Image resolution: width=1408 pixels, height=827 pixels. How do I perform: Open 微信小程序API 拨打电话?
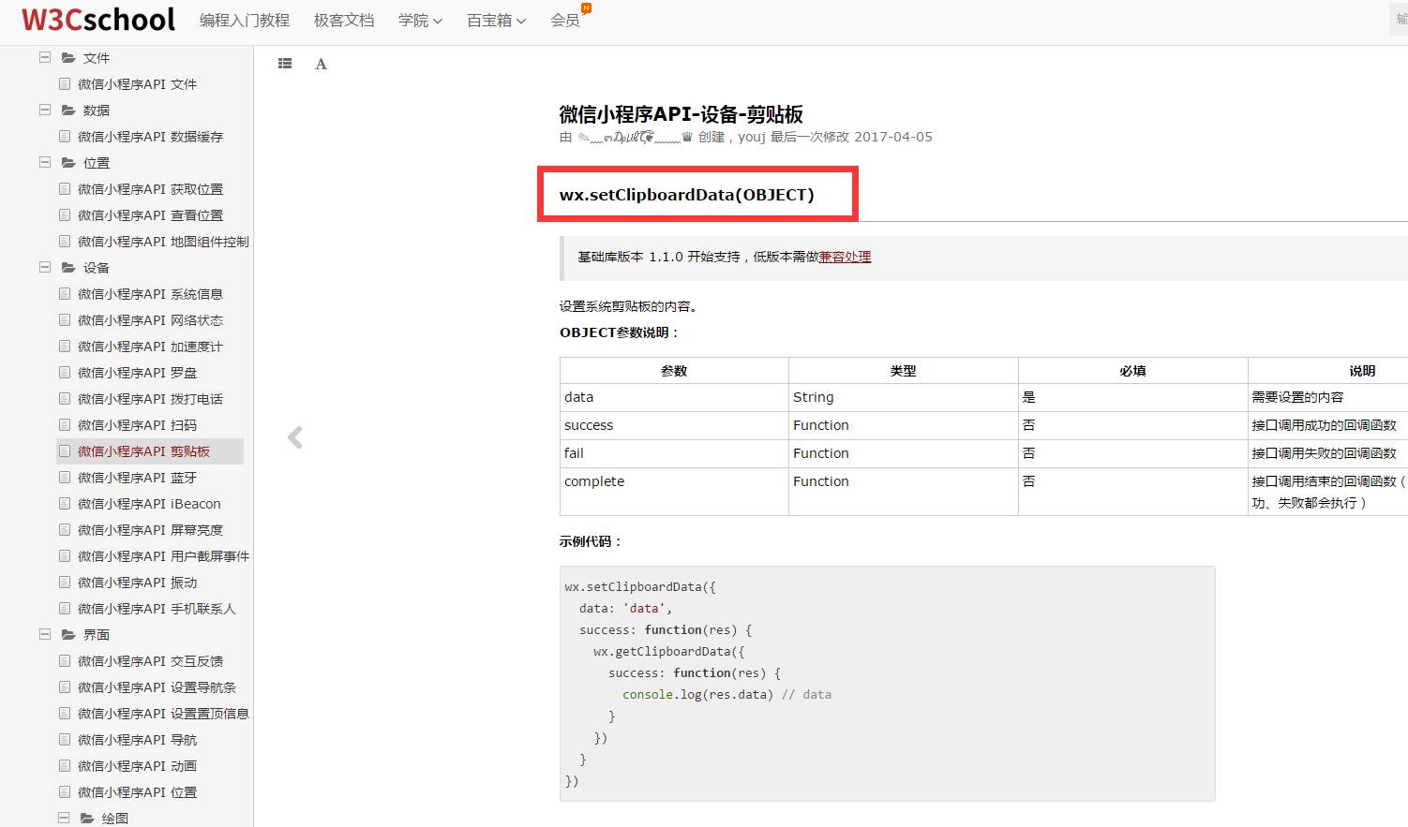[150, 399]
